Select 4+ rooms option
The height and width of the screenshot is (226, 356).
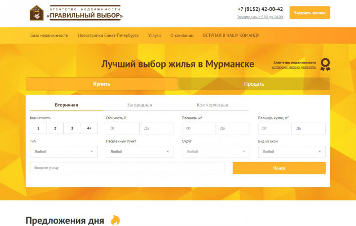(89, 129)
